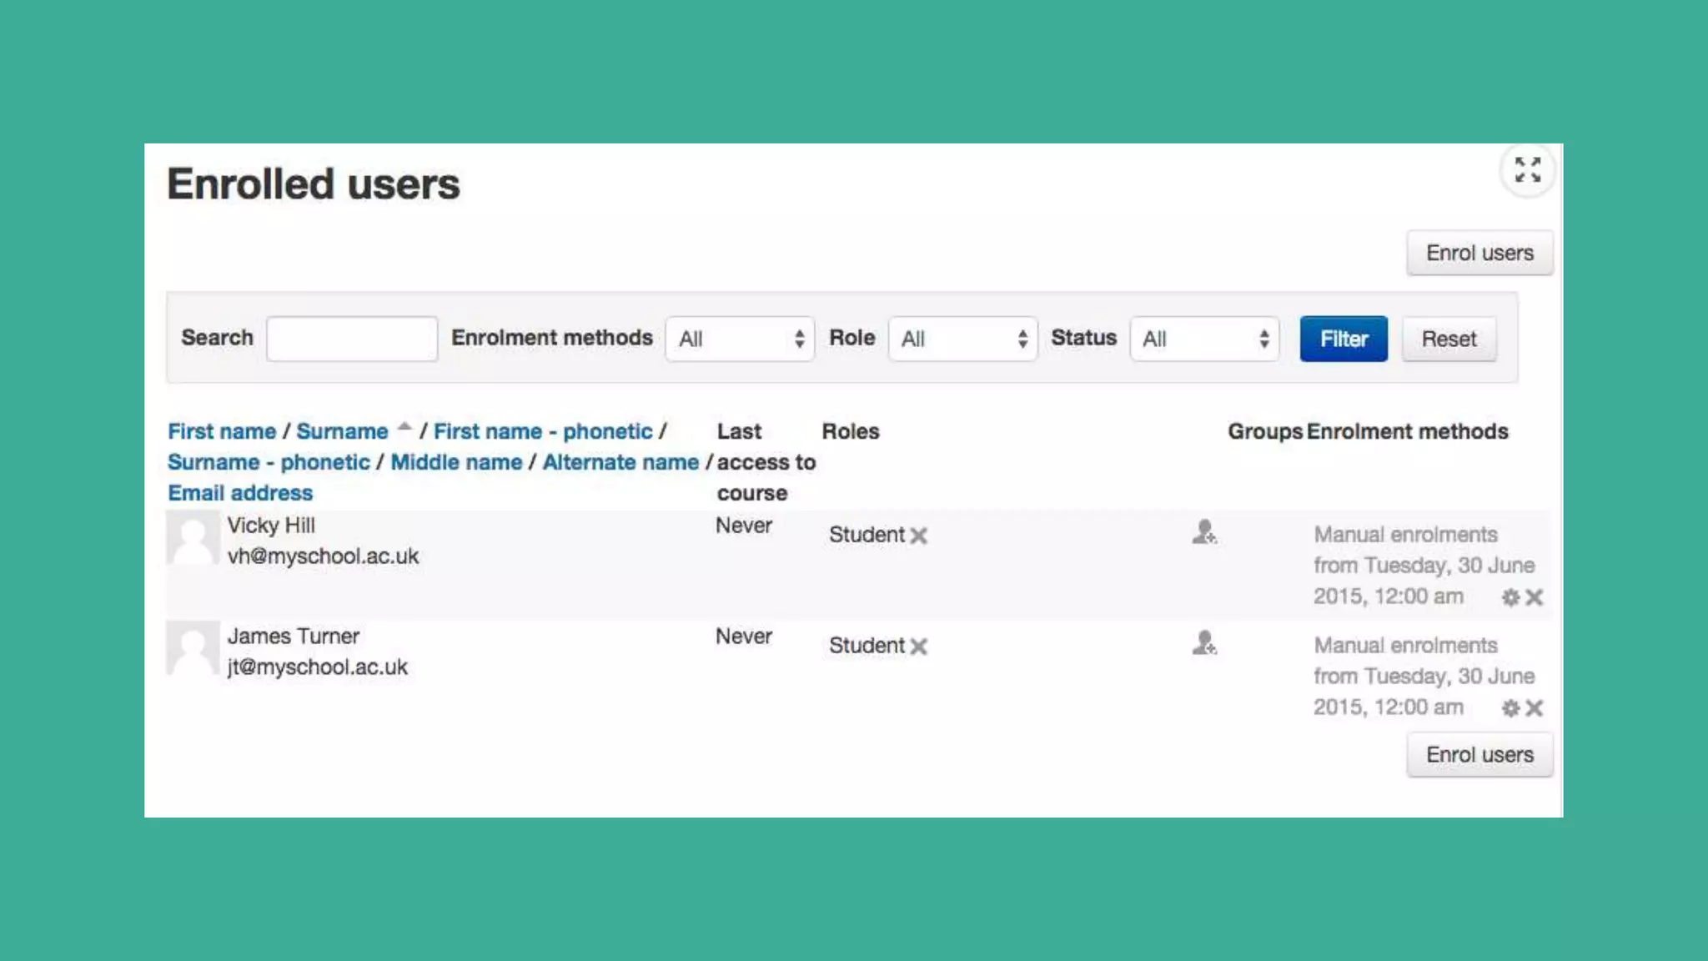Open the Status filter dropdown
This screenshot has height=961, width=1708.
(1204, 339)
